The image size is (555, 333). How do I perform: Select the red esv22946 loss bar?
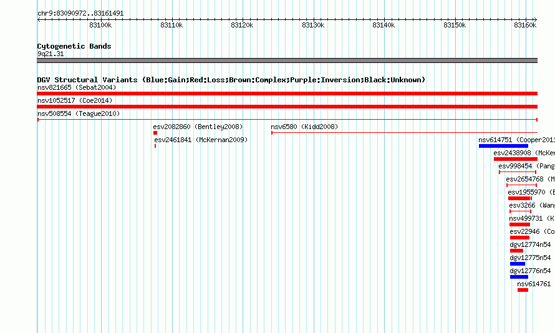[x=519, y=238]
